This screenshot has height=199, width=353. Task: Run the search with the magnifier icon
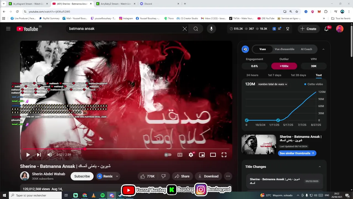pos(196,29)
